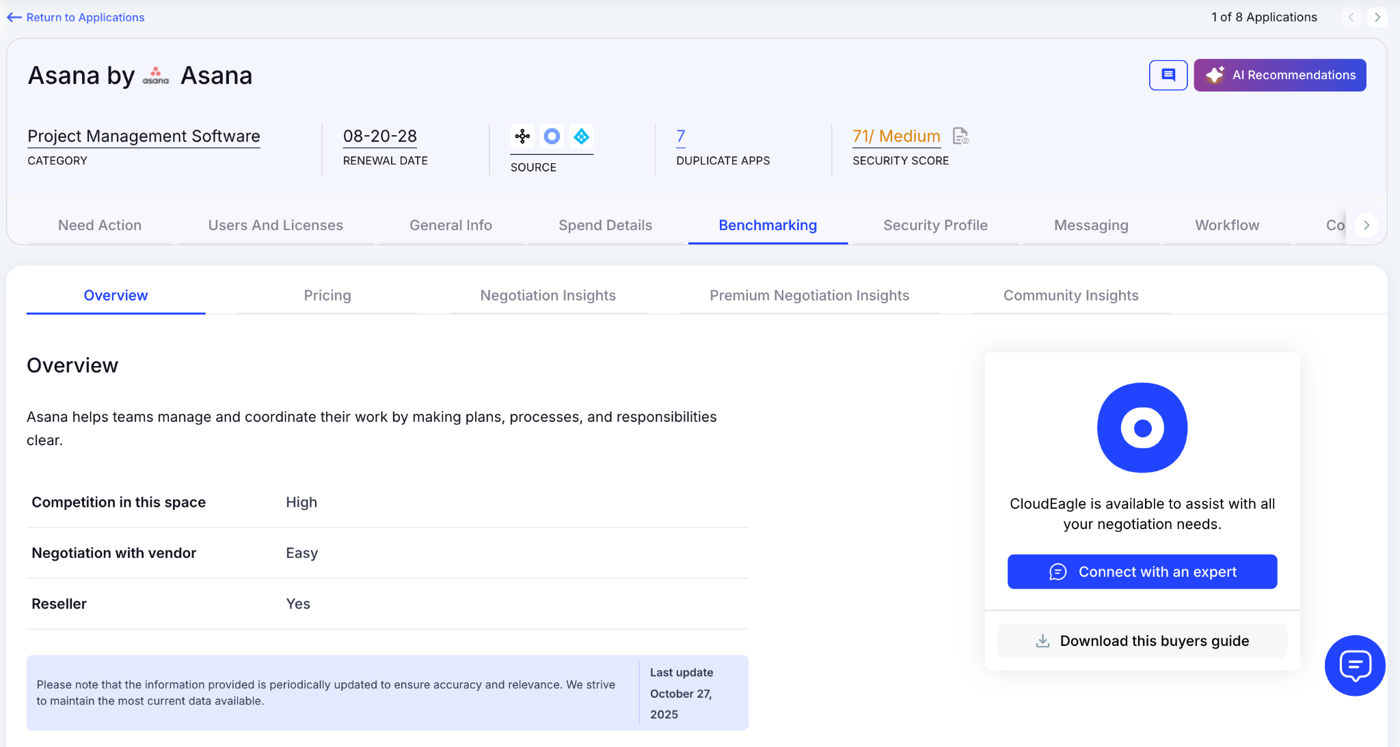Click the blue circle source icon
1400x747 pixels.
click(x=552, y=137)
